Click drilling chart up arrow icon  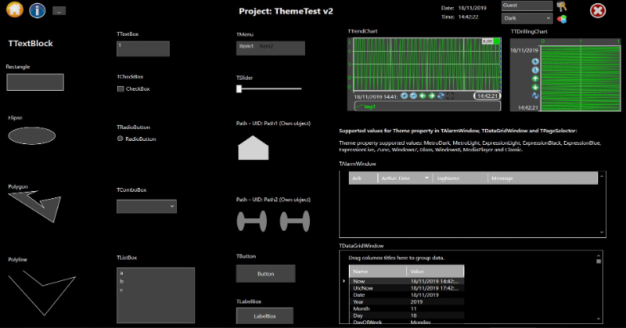(535, 78)
